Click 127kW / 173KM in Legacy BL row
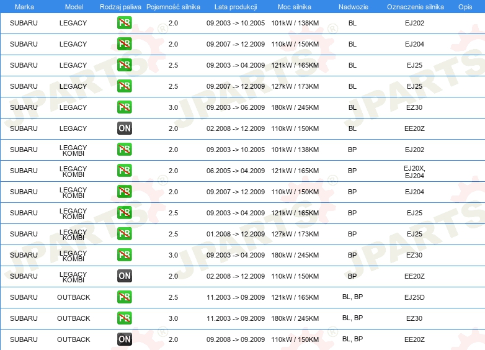 [x=295, y=86]
